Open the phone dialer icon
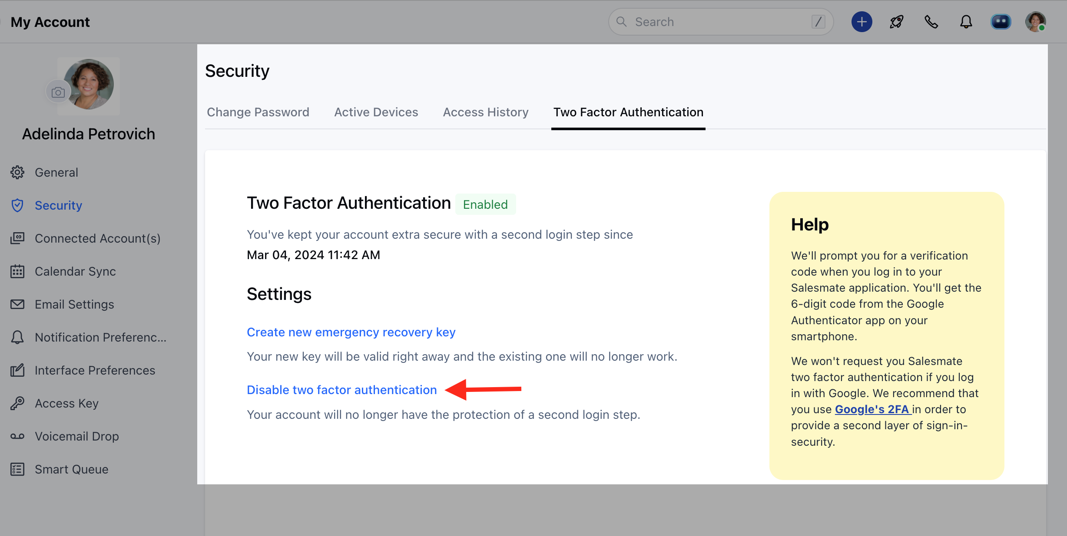Viewport: 1067px width, 536px height. click(931, 22)
